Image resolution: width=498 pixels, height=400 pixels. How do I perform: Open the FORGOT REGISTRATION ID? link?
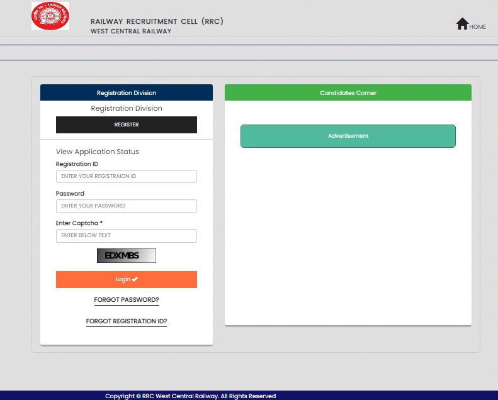click(127, 321)
